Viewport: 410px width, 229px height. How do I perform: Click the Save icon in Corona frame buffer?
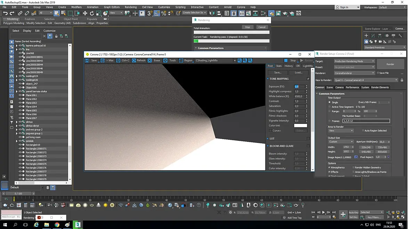tap(87, 60)
